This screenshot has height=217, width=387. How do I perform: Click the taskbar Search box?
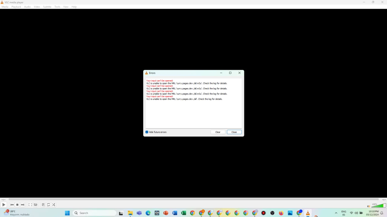click(95, 213)
